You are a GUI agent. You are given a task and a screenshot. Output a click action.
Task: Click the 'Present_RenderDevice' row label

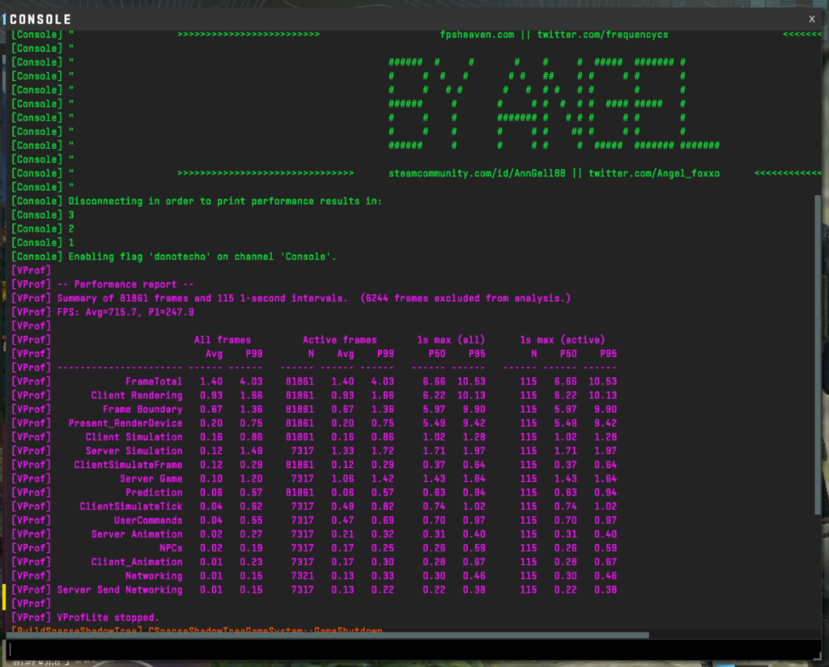[x=125, y=423]
